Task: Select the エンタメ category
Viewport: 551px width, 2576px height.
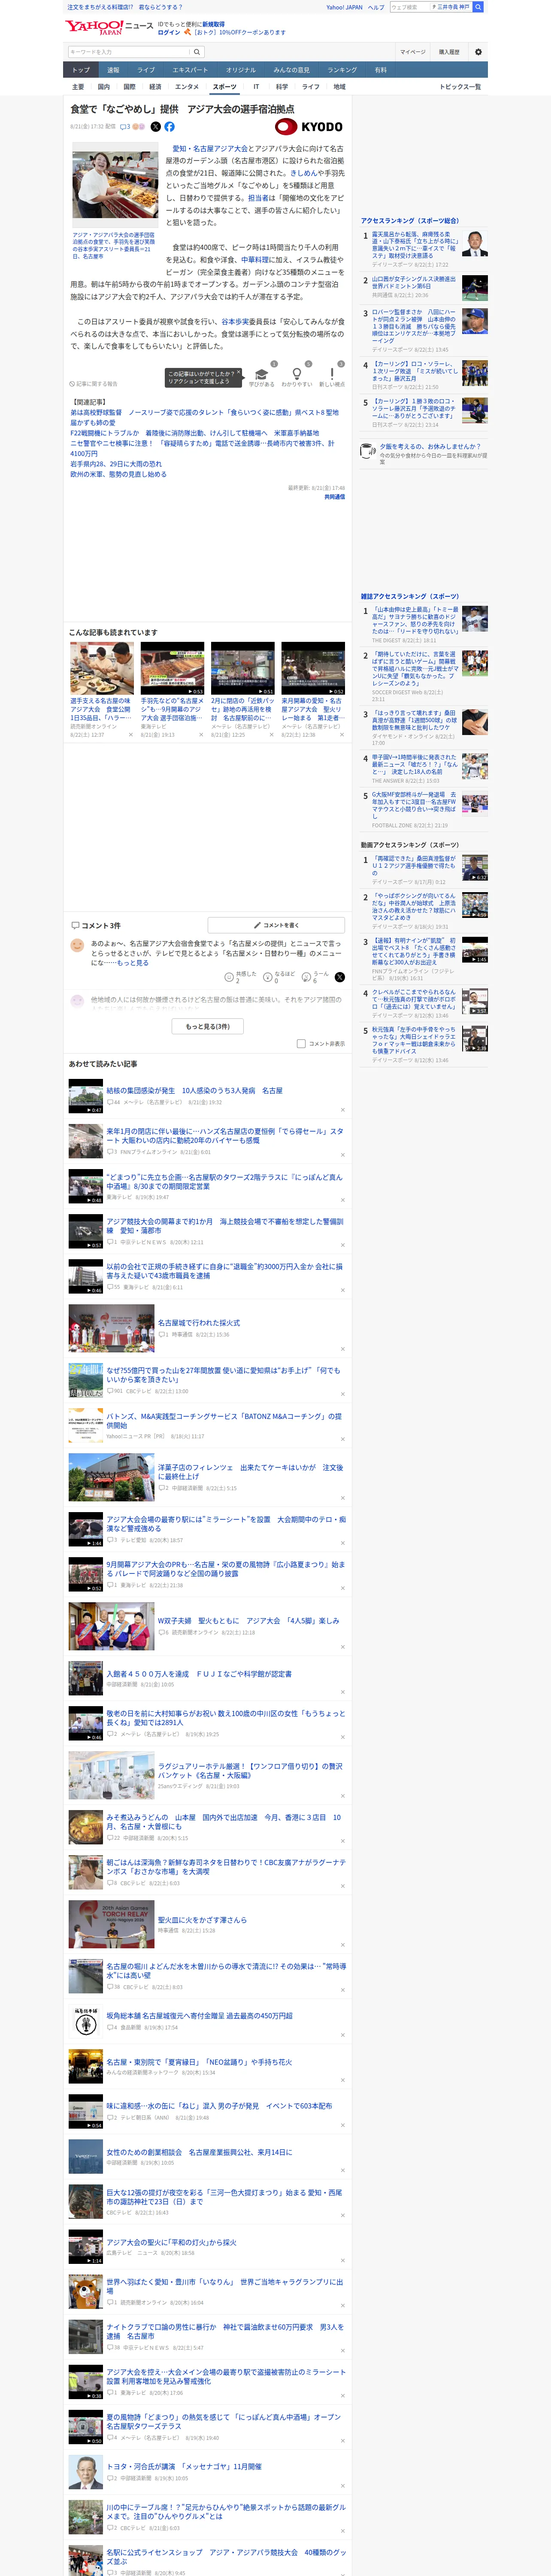Action: pos(187,87)
